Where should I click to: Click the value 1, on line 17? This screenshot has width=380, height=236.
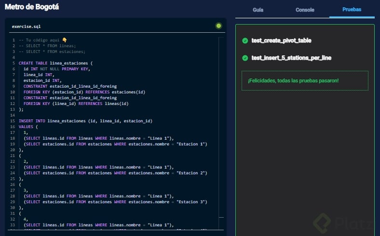coord(26,132)
